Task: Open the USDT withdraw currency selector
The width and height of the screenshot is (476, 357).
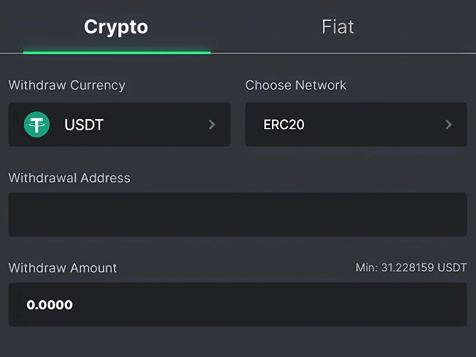Action: tap(119, 125)
